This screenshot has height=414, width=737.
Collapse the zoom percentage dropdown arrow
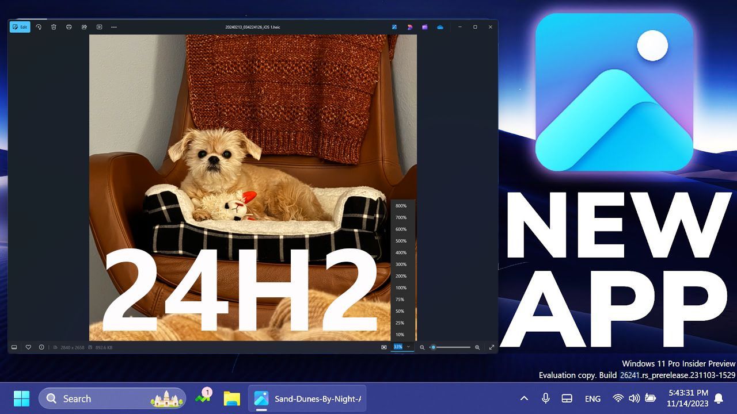pyautogui.click(x=409, y=347)
